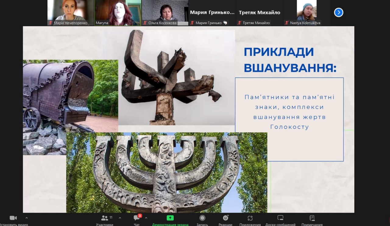The image size is (390, 226).
Task: Click the green Share Screen icon
Action: point(170,218)
